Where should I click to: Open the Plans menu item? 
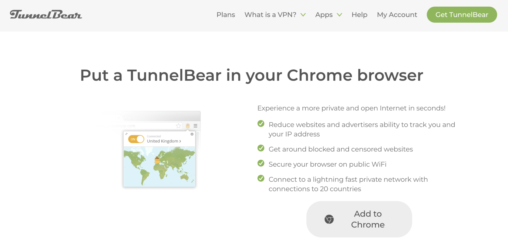pyautogui.click(x=226, y=15)
